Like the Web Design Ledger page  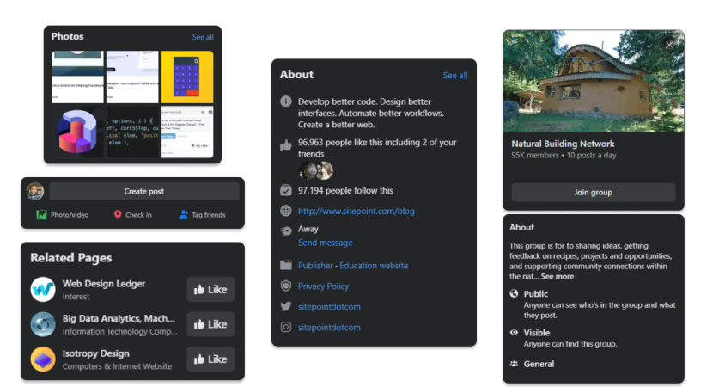(x=210, y=290)
